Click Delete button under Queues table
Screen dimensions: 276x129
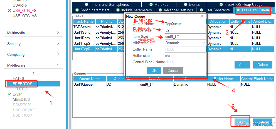point(263,122)
